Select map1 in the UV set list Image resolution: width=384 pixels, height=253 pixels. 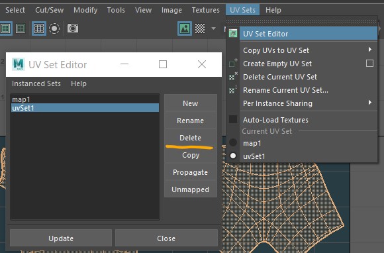[85, 99]
